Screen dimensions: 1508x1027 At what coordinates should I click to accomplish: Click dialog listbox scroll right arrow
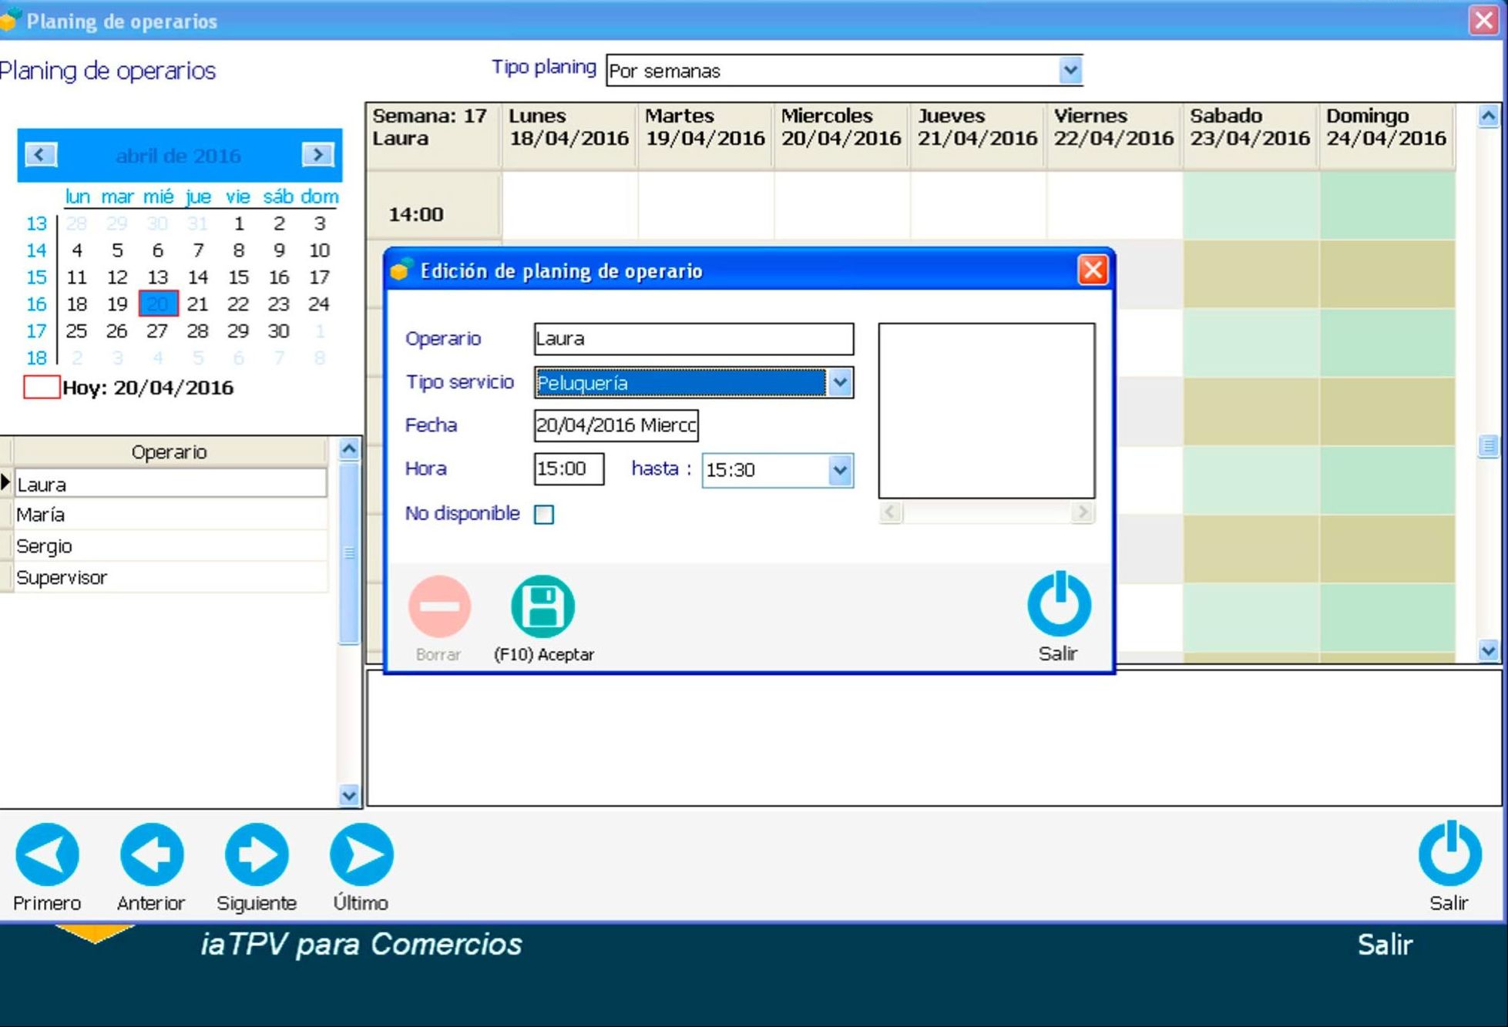tap(1082, 512)
